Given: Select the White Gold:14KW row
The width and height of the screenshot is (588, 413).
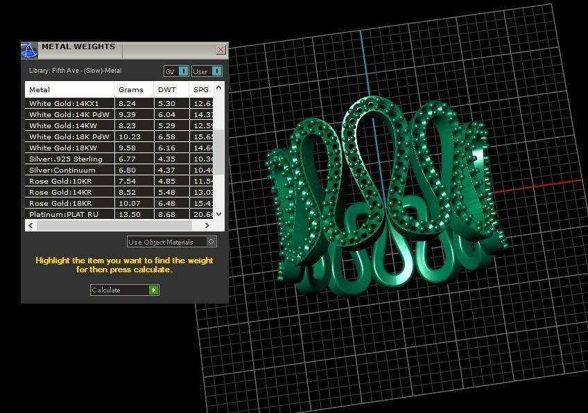Looking at the screenshot, I should [119, 125].
